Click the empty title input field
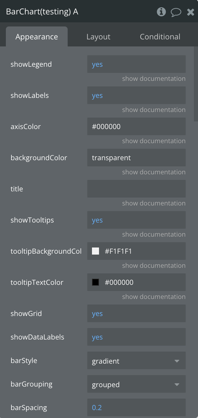 136,189
